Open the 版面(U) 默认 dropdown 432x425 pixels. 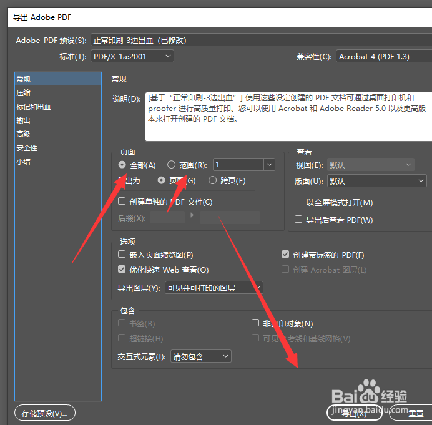(377, 181)
